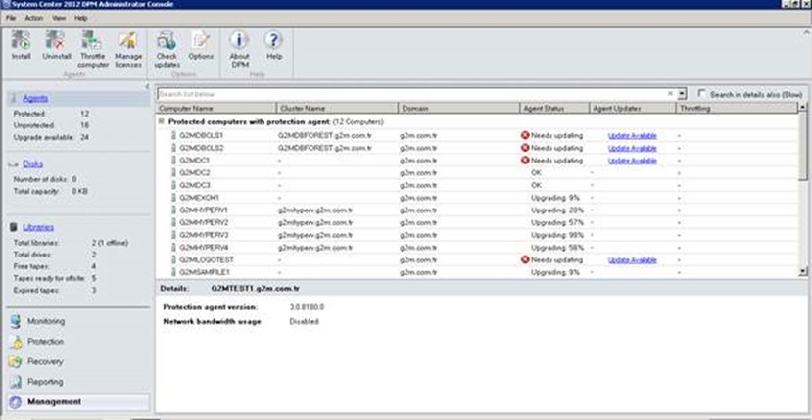
Task: Click the computer icon beside G2MEXCH1
Action: (x=174, y=198)
